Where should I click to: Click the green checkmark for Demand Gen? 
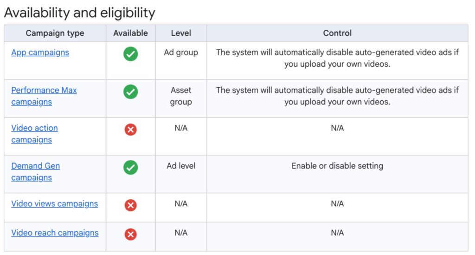[130, 167]
